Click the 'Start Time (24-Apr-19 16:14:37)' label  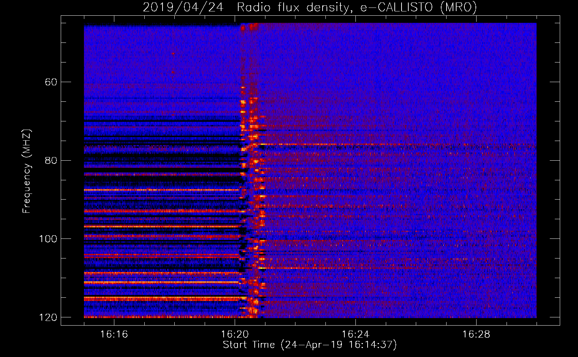tap(310, 345)
